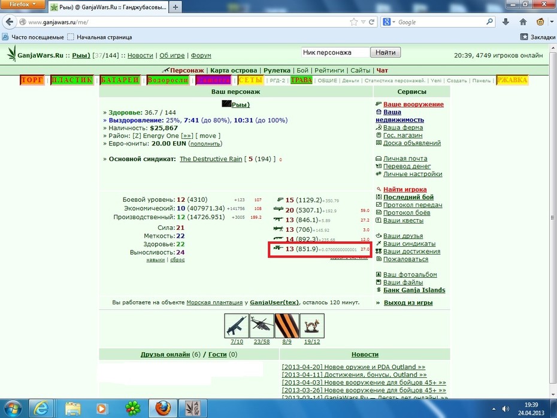Open the 'Морская плантация' work object link
557x418 pixels.
tap(214, 302)
